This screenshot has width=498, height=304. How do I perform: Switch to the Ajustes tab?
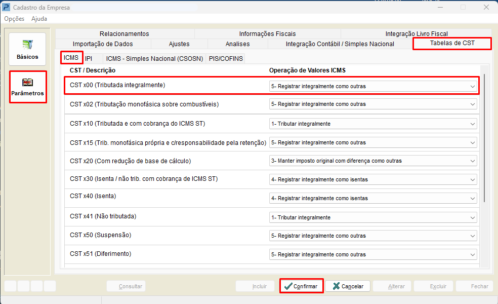point(179,44)
